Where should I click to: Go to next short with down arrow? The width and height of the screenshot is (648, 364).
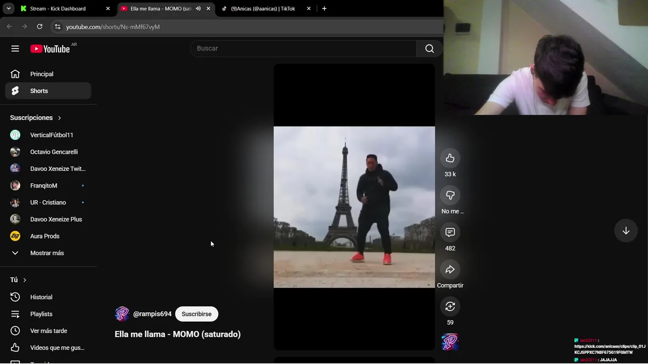pos(626,231)
